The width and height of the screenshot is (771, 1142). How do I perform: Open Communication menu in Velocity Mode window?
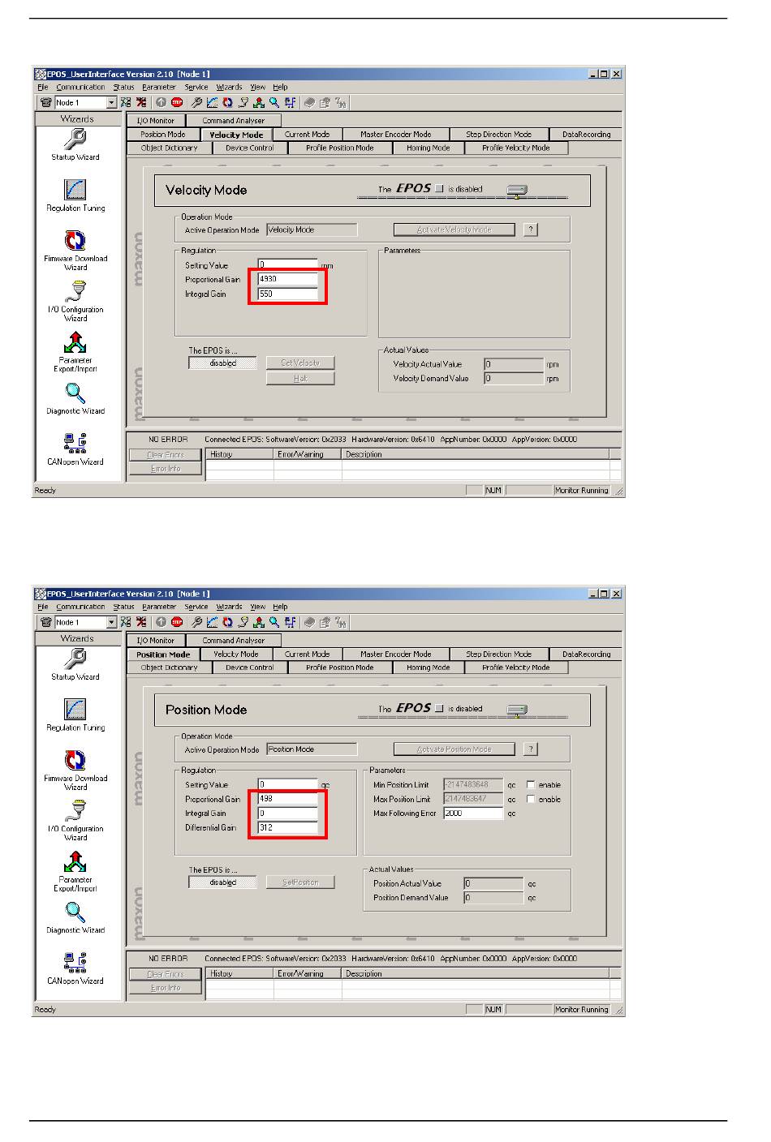[80, 87]
